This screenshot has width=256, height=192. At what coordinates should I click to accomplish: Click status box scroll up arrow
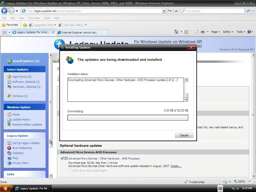tap(186, 80)
